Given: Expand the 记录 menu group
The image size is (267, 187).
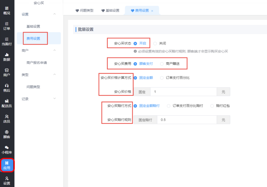Looking at the screenshot, I should [x=54, y=99].
